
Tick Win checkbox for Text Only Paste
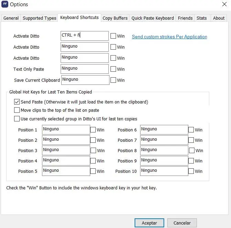(113, 69)
